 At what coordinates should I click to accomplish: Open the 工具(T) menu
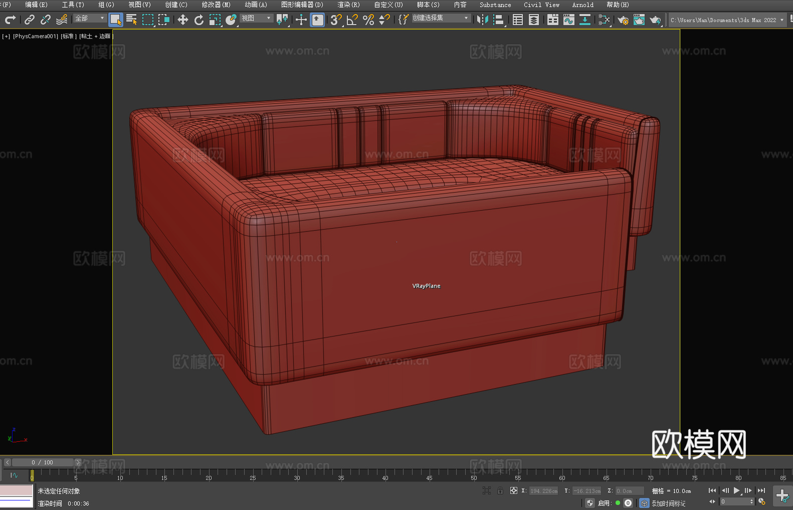point(73,5)
